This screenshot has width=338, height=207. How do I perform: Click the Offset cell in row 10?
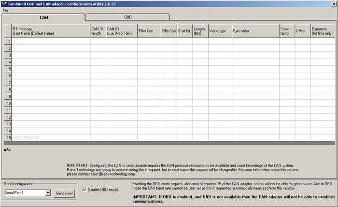point(302,103)
